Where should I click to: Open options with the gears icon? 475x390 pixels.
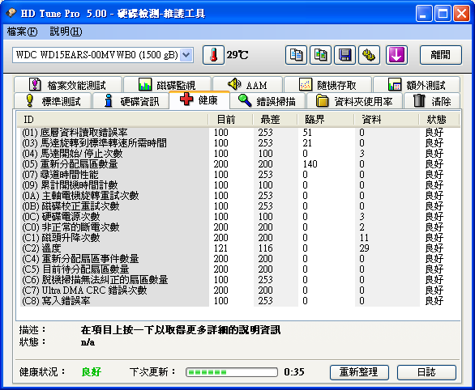(369, 55)
